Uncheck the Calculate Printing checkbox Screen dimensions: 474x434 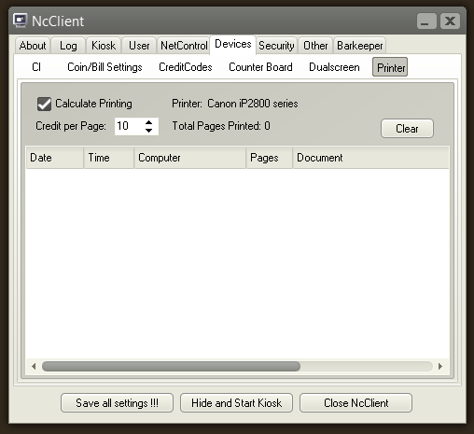pos(44,104)
